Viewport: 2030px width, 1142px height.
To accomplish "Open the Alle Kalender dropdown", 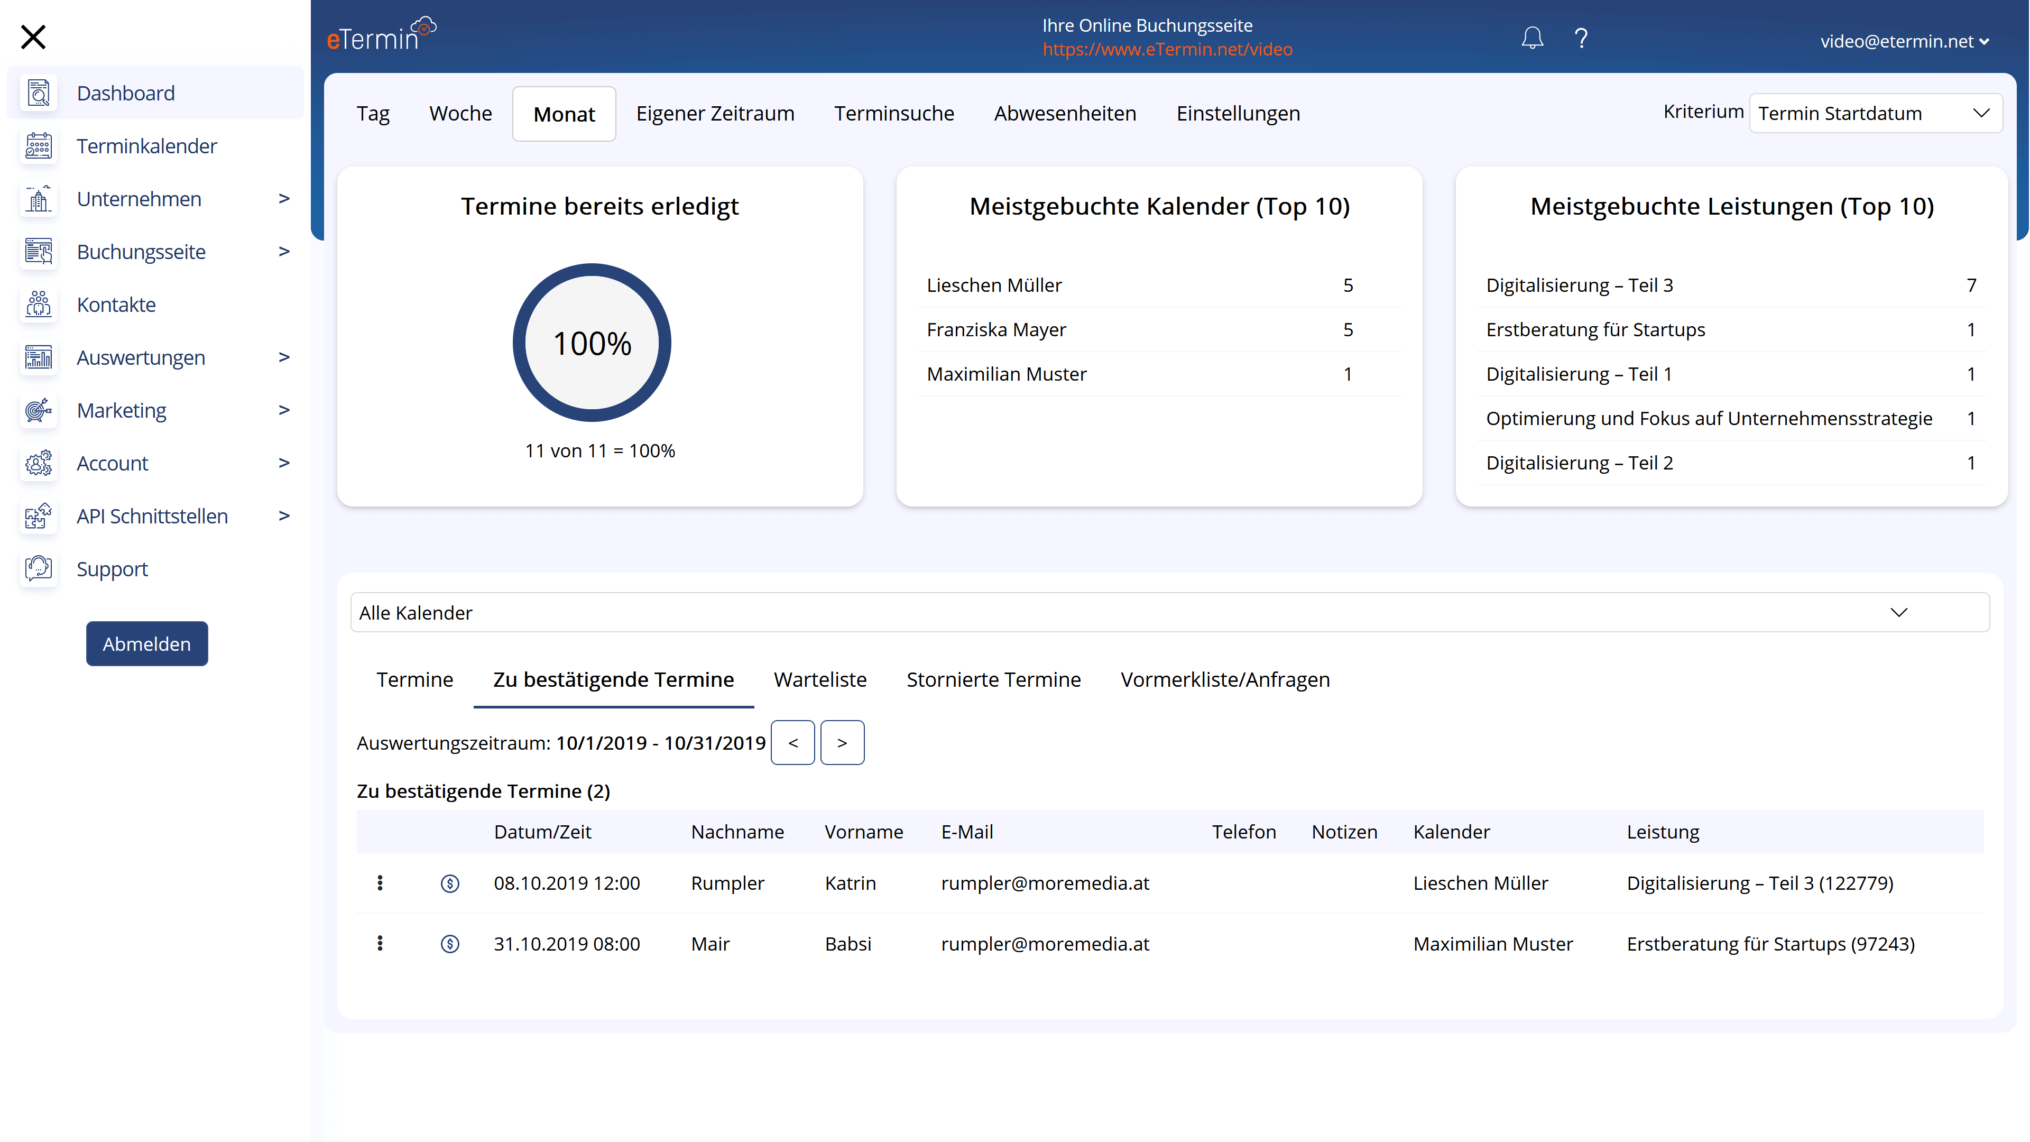I will pyautogui.click(x=1169, y=612).
